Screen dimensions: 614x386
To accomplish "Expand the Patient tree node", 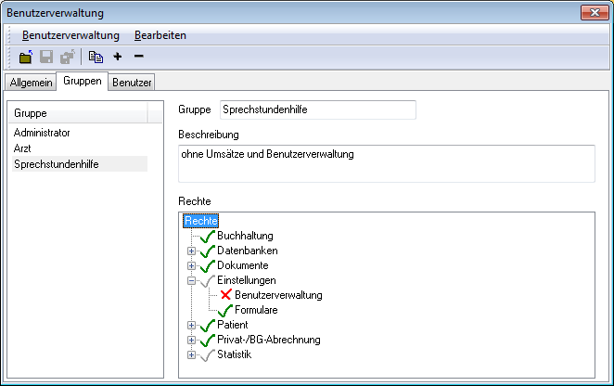I will pyautogui.click(x=192, y=325).
